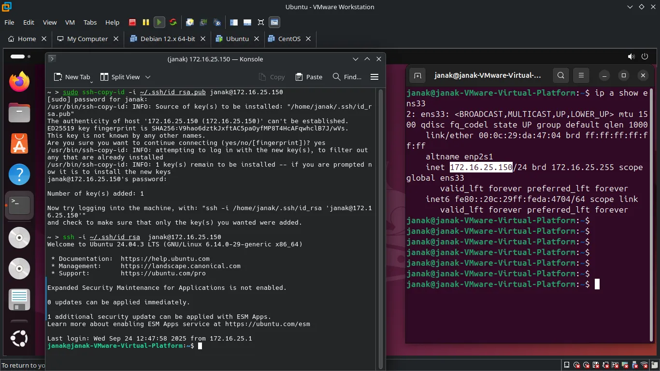Toggle the VMware library sidebar view

click(234, 22)
